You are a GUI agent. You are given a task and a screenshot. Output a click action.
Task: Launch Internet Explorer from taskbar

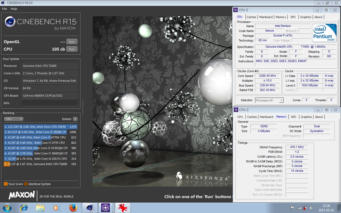pos(24,207)
